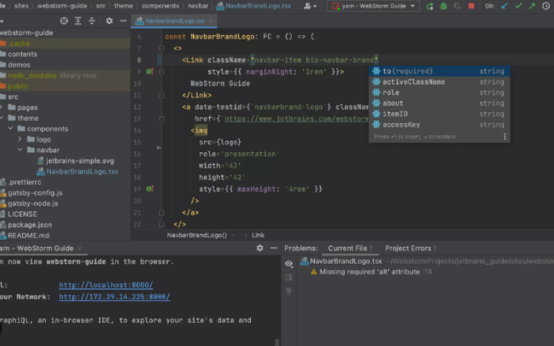Open gatsby-config.js file
Viewport: 554px width, 346px height.
pyautogui.click(x=35, y=193)
